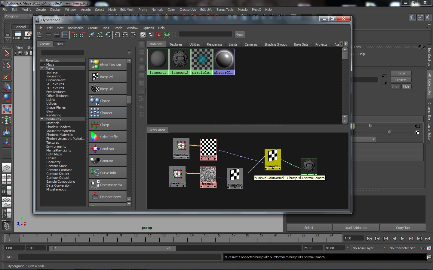Click the Hide button in Attribute Editor

tap(406, 86)
